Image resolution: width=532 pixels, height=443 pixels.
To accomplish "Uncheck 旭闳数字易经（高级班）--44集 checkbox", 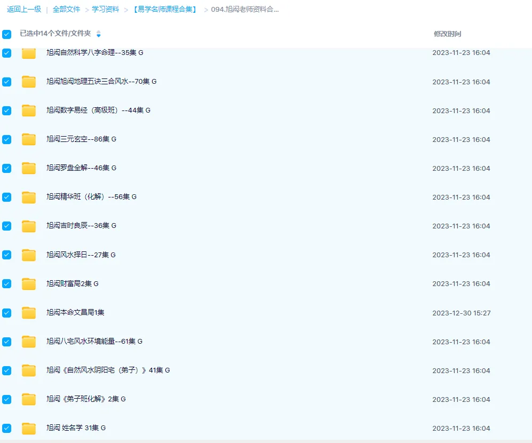I will click(7, 110).
